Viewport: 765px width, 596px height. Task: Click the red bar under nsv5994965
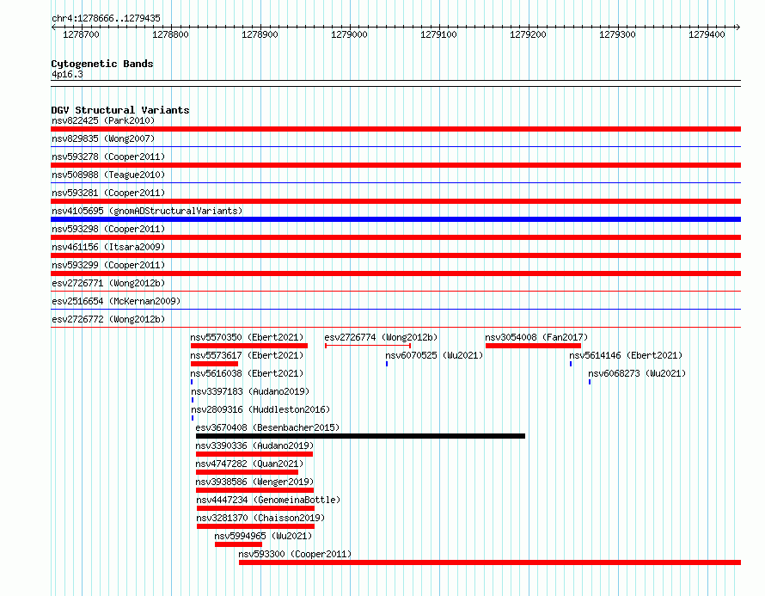click(x=238, y=544)
